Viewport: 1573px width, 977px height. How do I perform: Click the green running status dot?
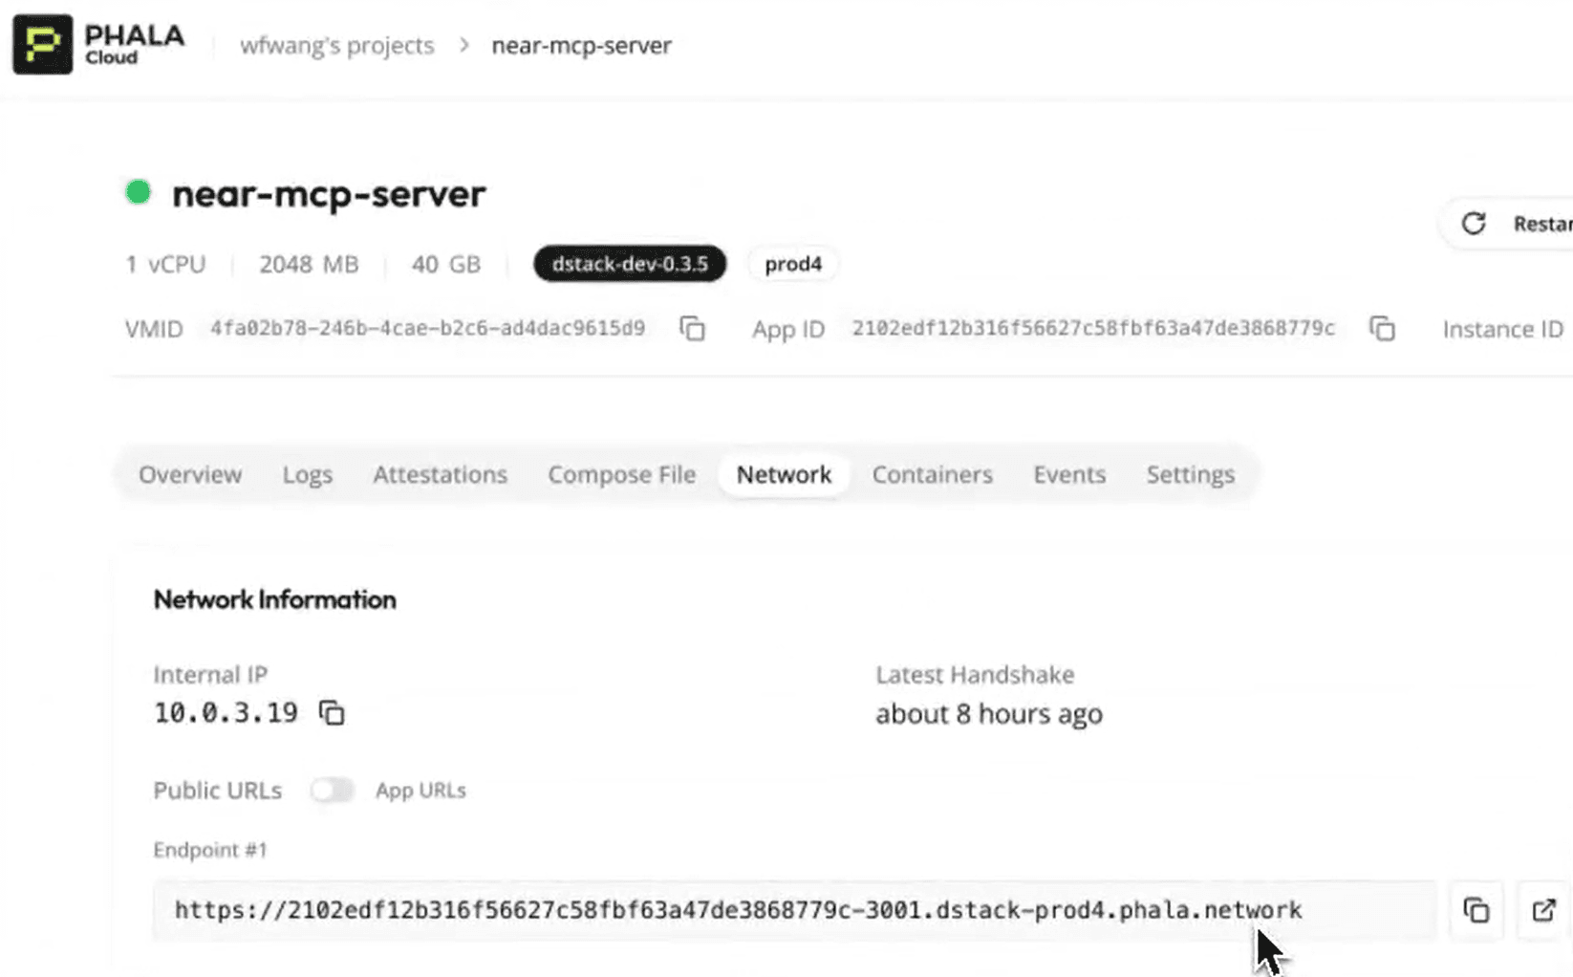click(139, 192)
